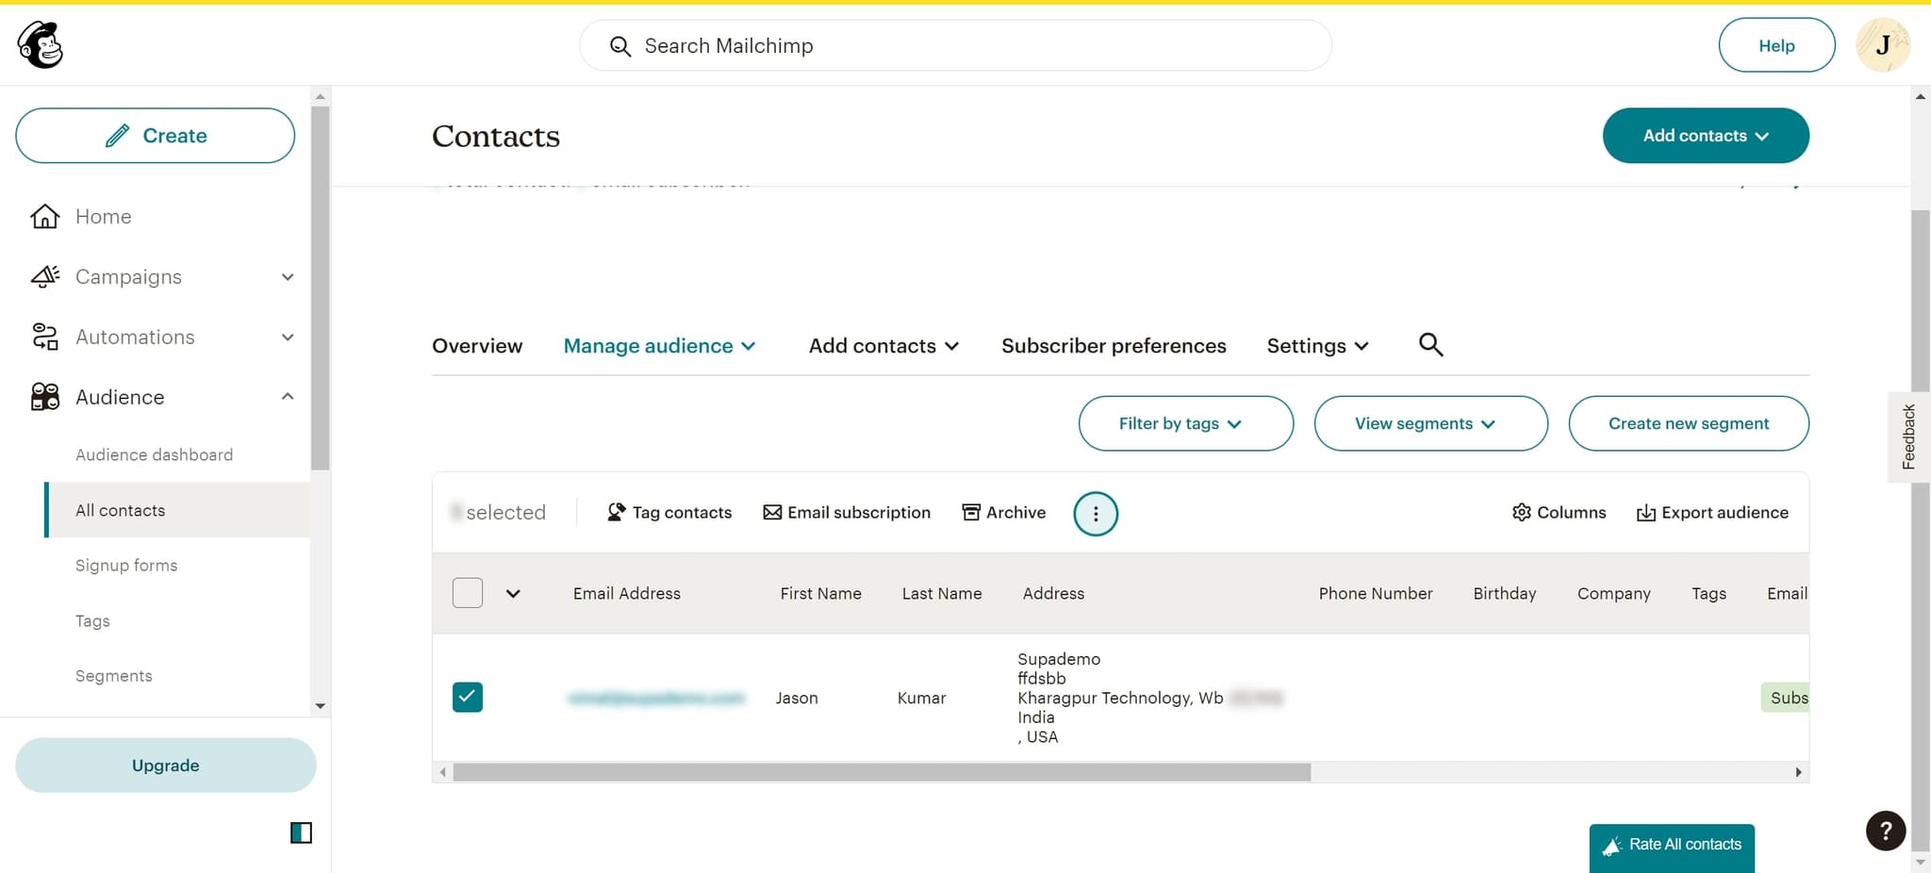The height and width of the screenshot is (873, 1931).
Task: Select the Tag contacts icon
Action: click(617, 512)
